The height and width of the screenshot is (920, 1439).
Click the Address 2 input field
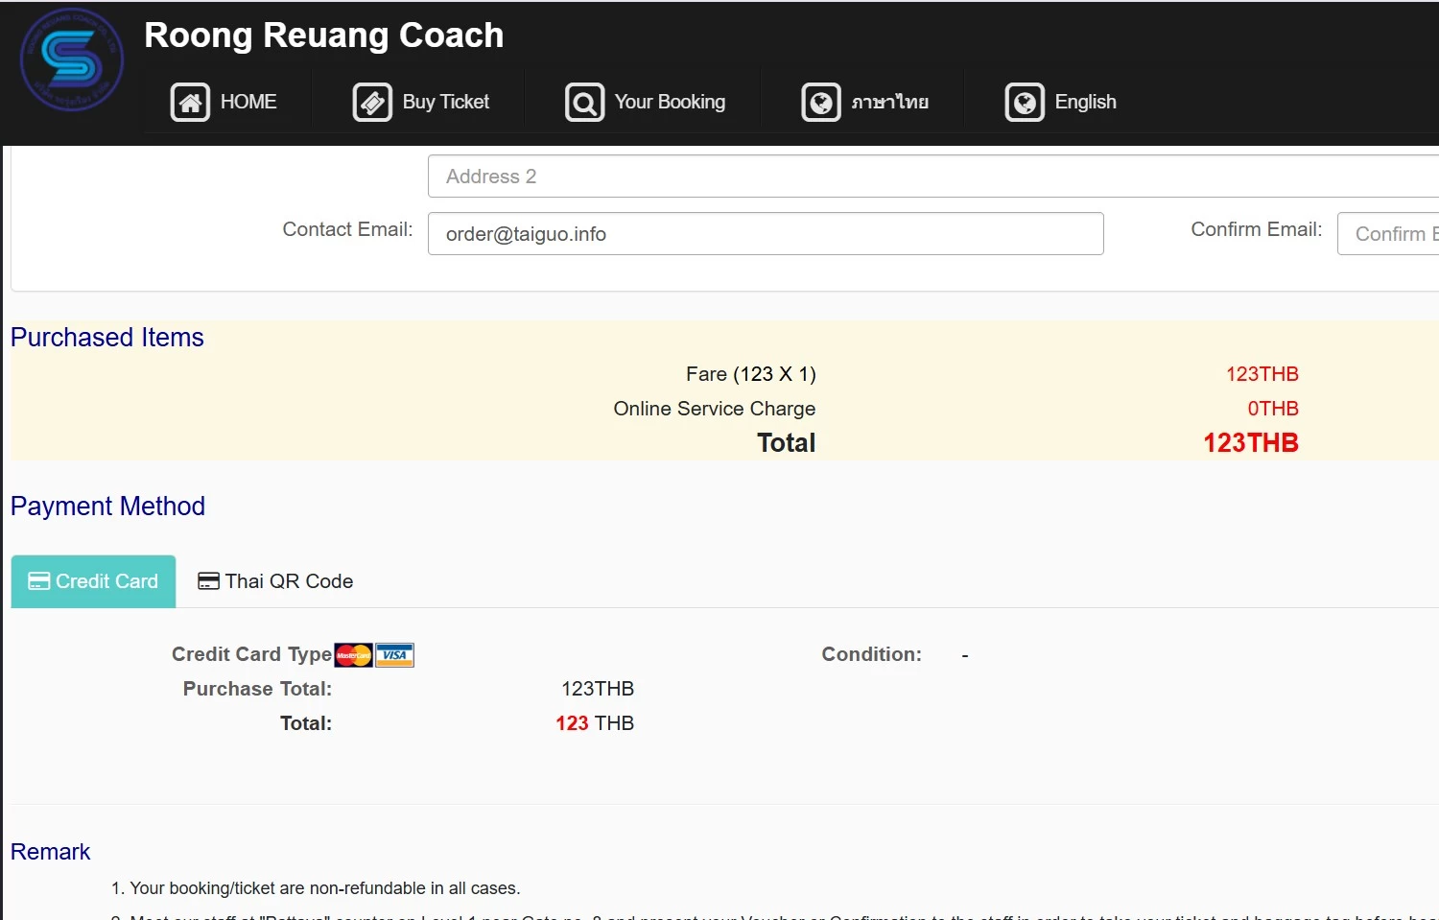(x=933, y=177)
